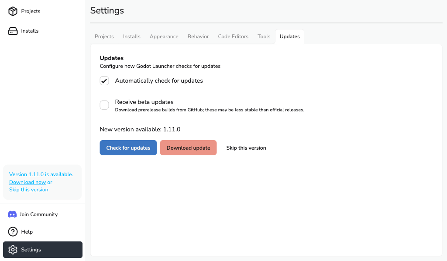Go to the Code Editors tab
447x261 pixels.
[233, 37]
